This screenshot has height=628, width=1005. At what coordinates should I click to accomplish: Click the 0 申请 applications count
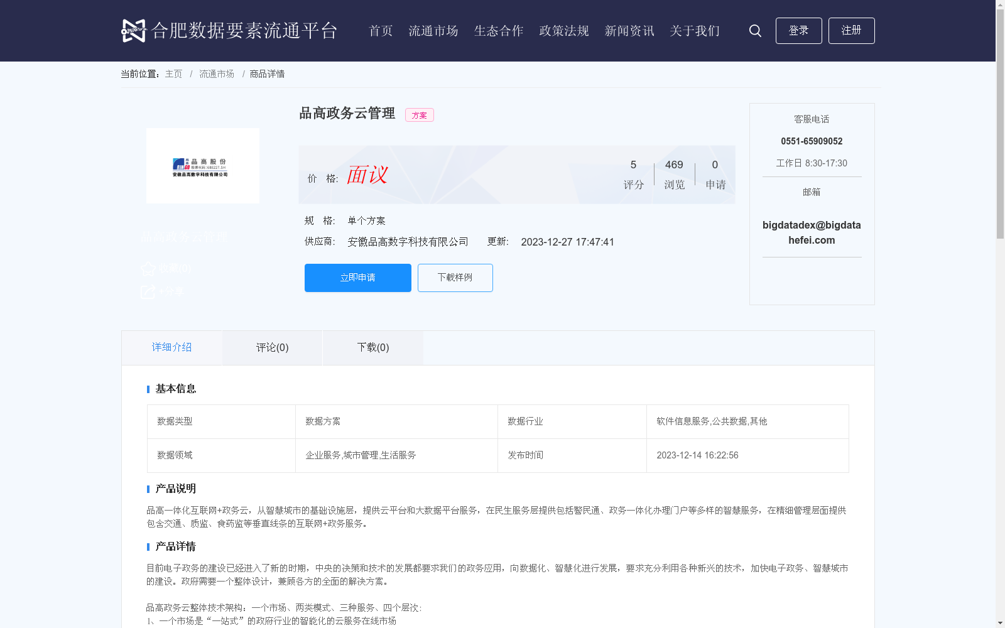(715, 174)
